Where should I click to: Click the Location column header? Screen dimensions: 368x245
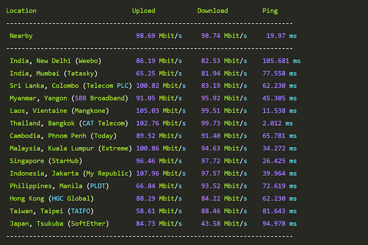click(x=21, y=11)
